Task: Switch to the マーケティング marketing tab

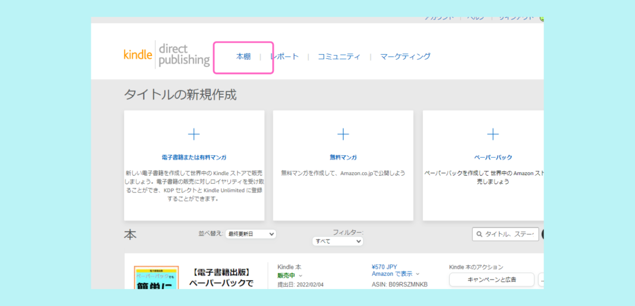Action: click(x=405, y=57)
